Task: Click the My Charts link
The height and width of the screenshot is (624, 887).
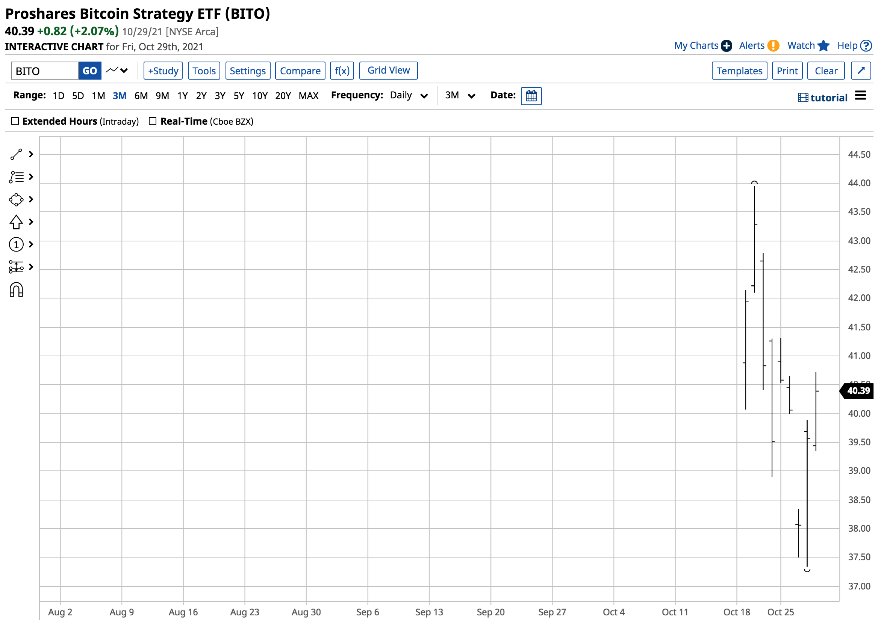Action: [x=696, y=45]
